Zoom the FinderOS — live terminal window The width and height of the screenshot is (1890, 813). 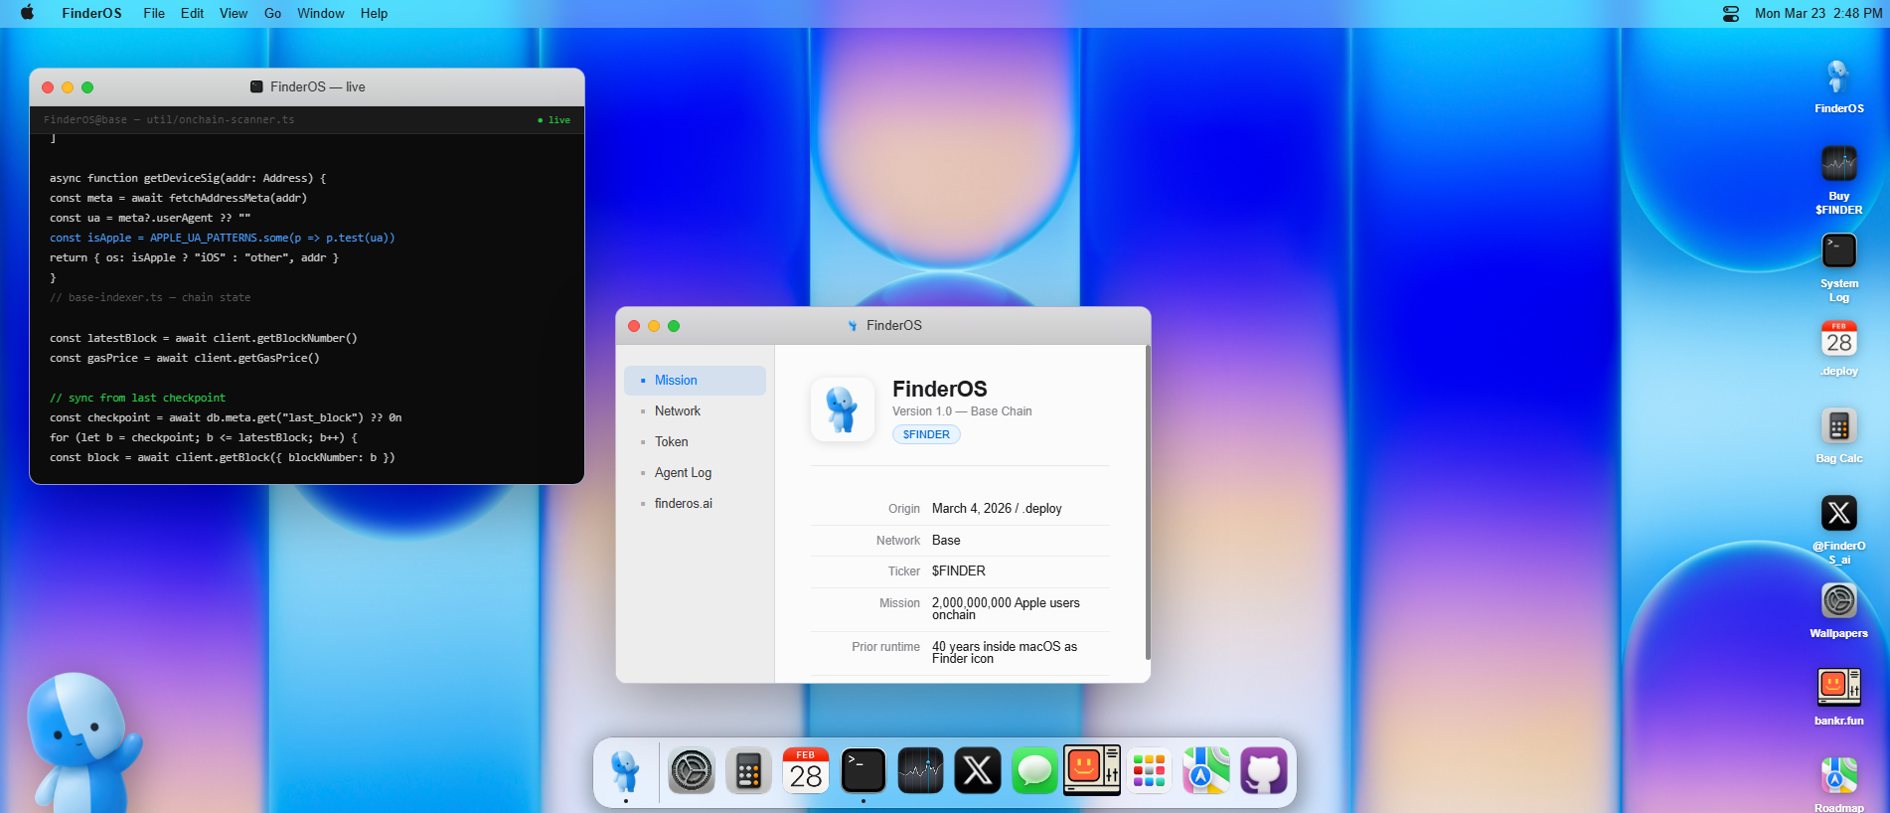(87, 87)
